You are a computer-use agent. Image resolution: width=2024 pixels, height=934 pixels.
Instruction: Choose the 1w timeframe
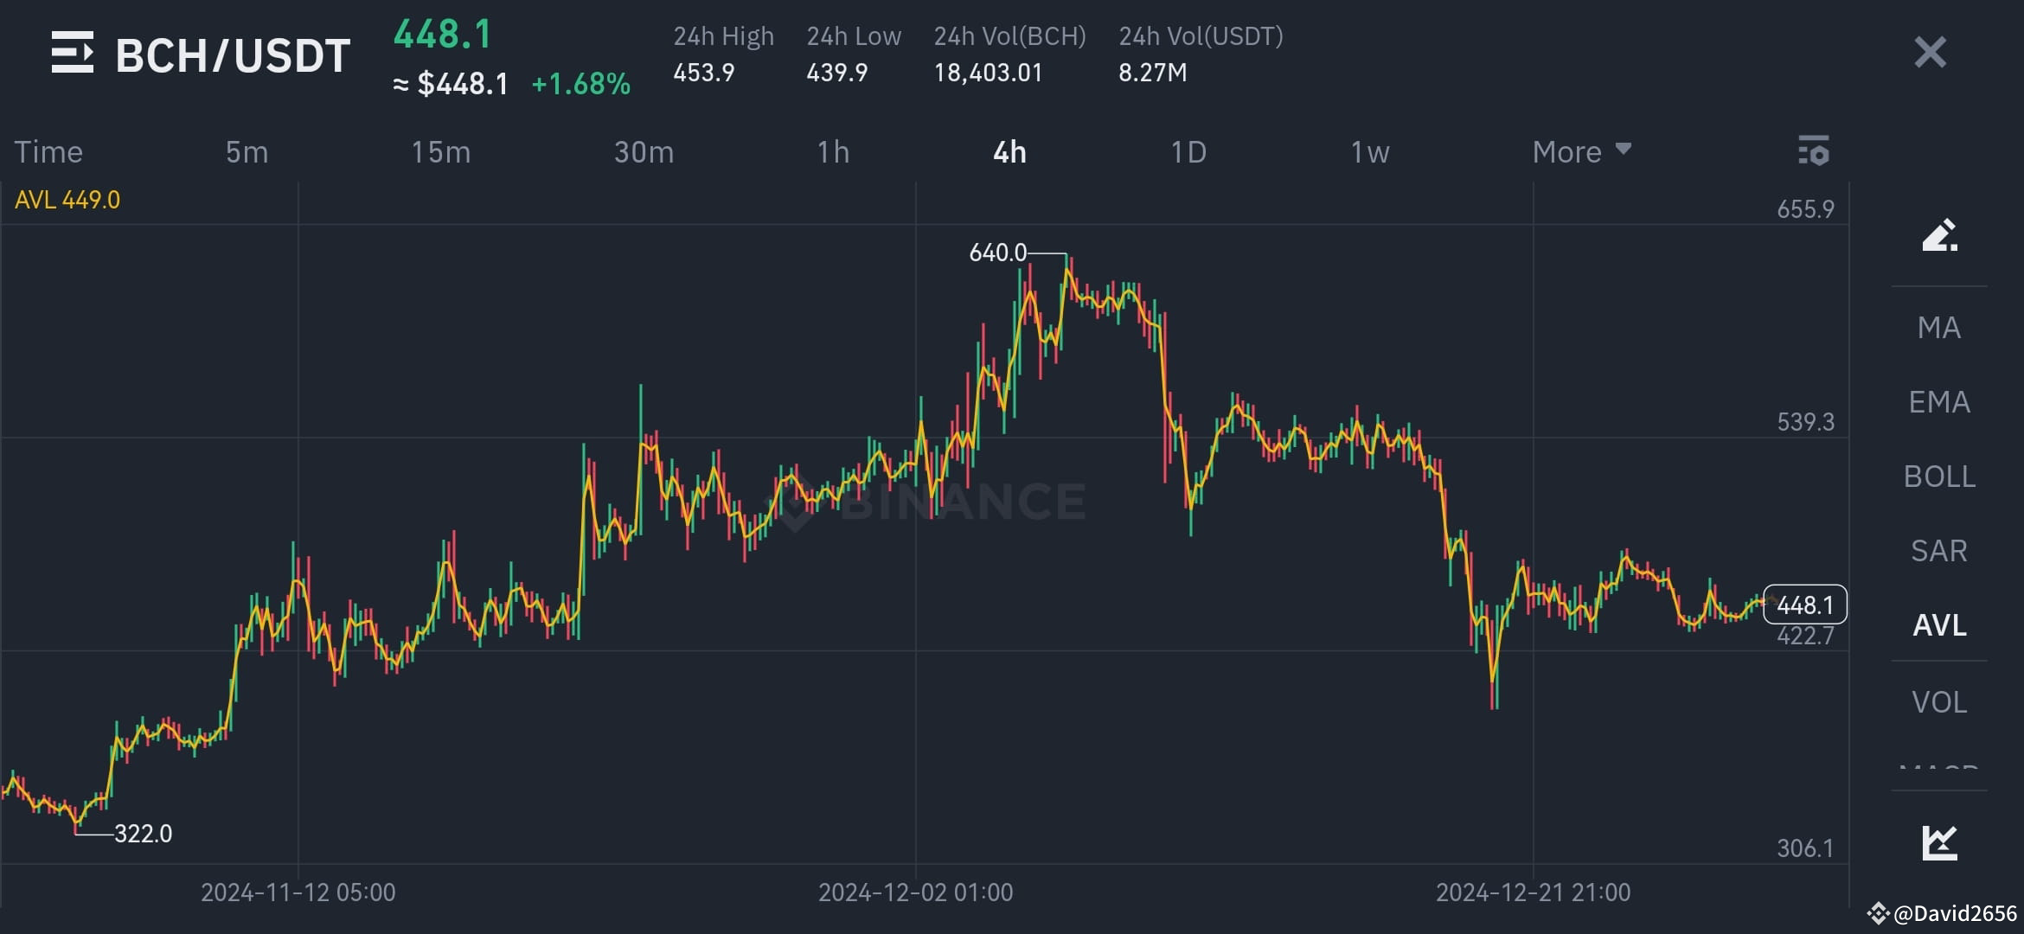(x=1369, y=152)
